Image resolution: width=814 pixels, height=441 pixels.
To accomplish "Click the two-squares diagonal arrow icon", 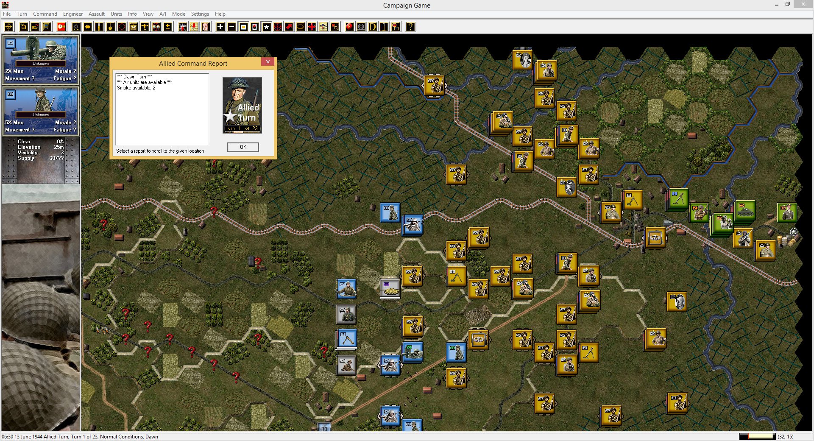I will coord(335,27).
